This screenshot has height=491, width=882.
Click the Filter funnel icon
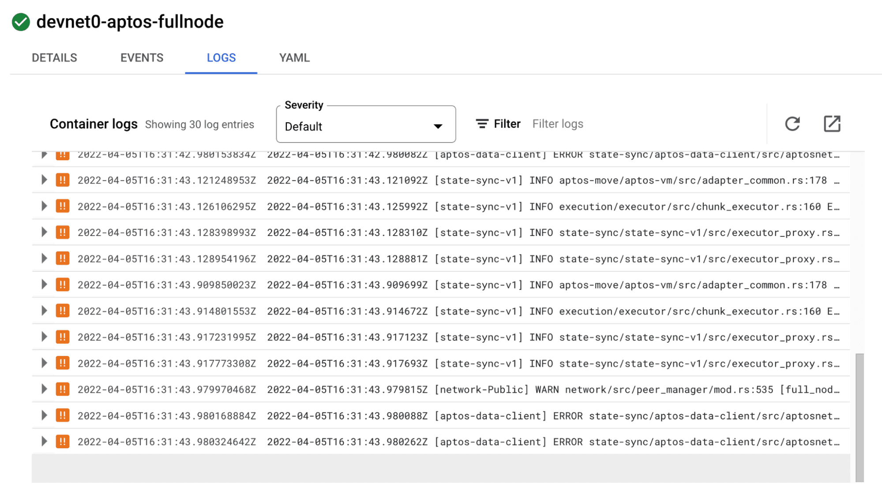[482, 124]
